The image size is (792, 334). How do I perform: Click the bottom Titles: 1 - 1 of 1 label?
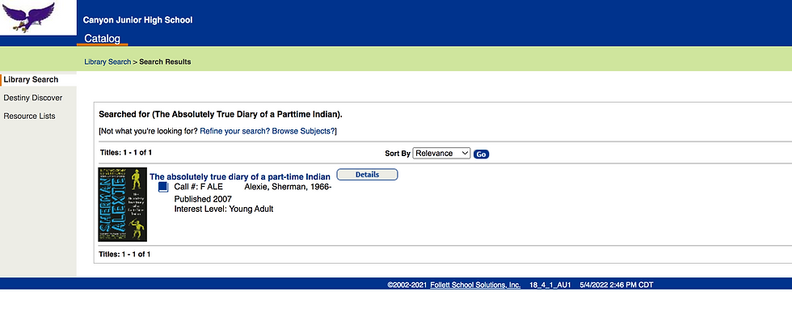(x=124, y=254)
